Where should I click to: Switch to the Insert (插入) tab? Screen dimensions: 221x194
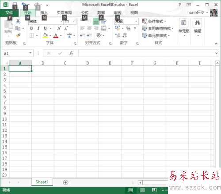click(44, 12)
